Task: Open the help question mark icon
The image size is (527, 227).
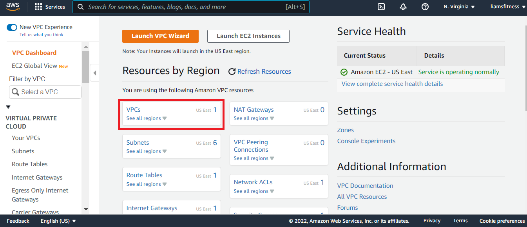Action: pyautogui.click(x=425, y=7)
